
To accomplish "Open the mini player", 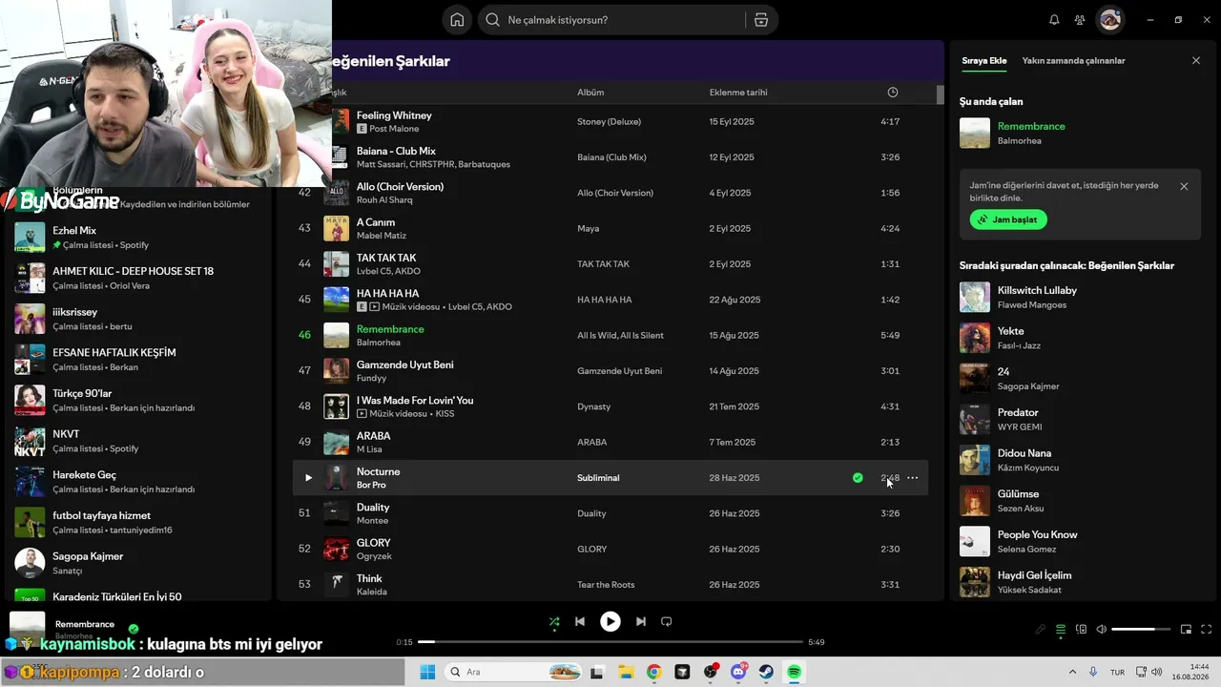I will tap(1186, 630).
